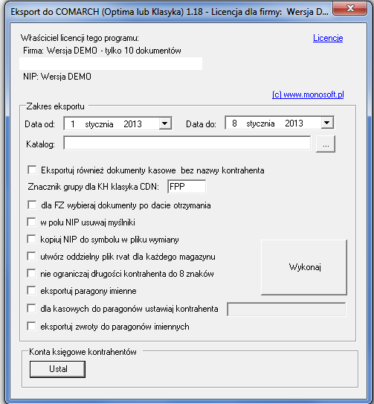Check dla FZ wybieraj dokumenty po dacie otrzymania

tap(32, 205)
